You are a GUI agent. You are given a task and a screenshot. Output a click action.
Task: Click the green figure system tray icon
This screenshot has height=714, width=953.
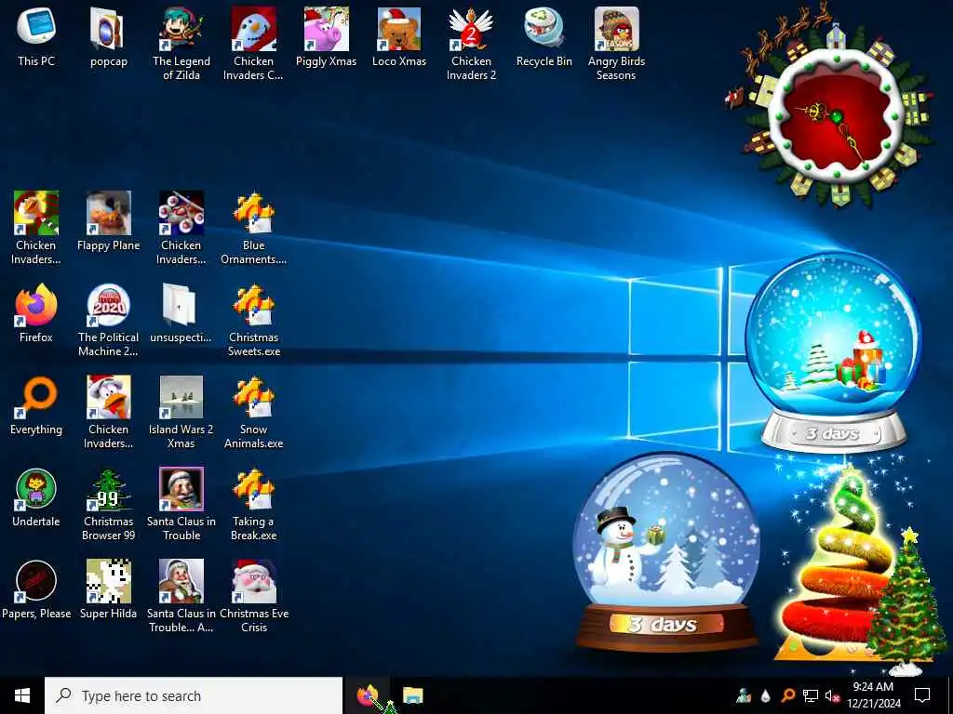(744, 695)
